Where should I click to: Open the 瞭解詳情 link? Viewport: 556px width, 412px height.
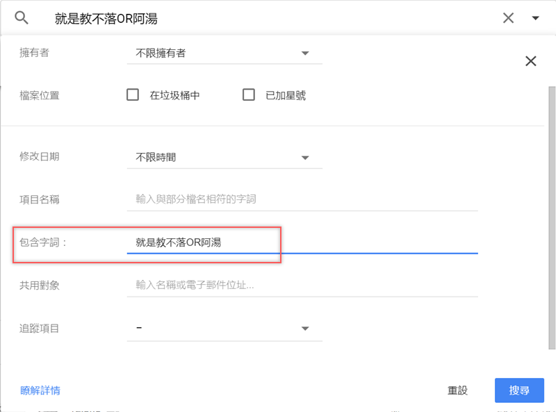pyautogui.click(x=40, y=390)
